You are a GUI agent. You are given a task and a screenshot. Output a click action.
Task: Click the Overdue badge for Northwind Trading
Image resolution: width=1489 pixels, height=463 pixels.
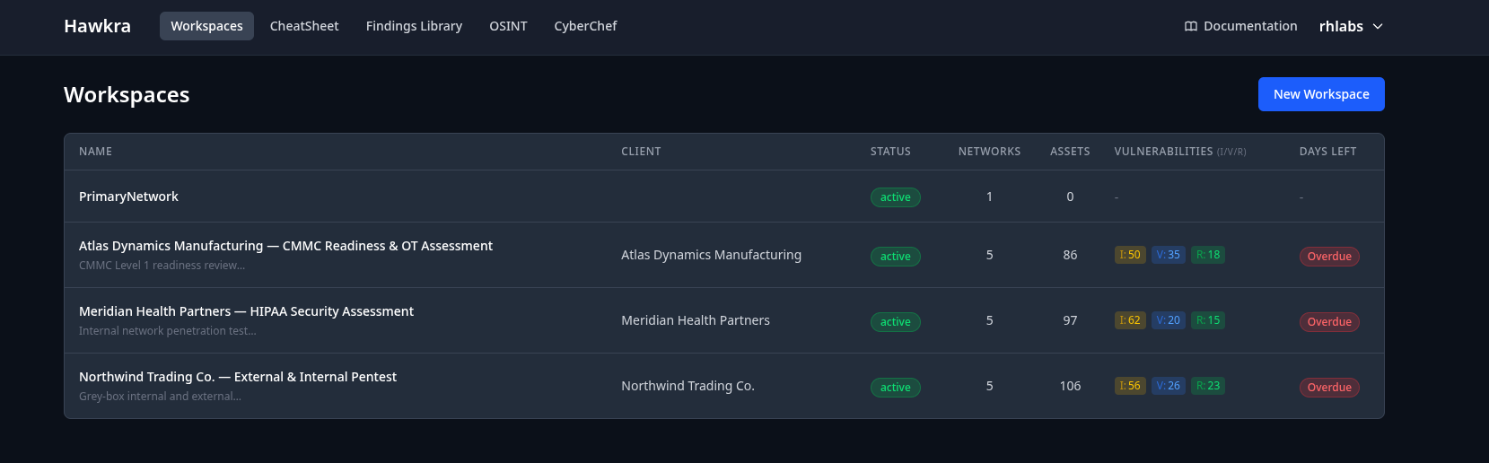point(1329,388)
